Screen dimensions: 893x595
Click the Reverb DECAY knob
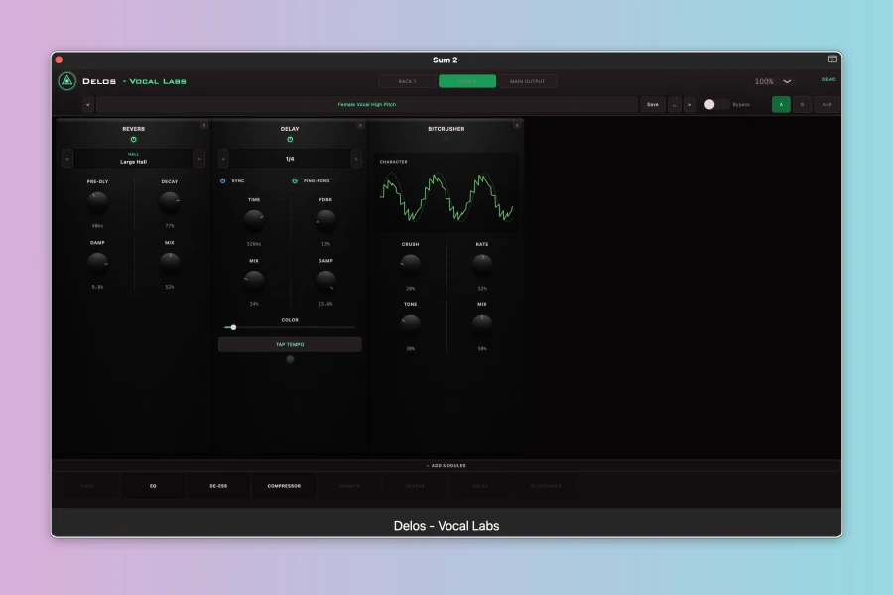click(169, 202)
